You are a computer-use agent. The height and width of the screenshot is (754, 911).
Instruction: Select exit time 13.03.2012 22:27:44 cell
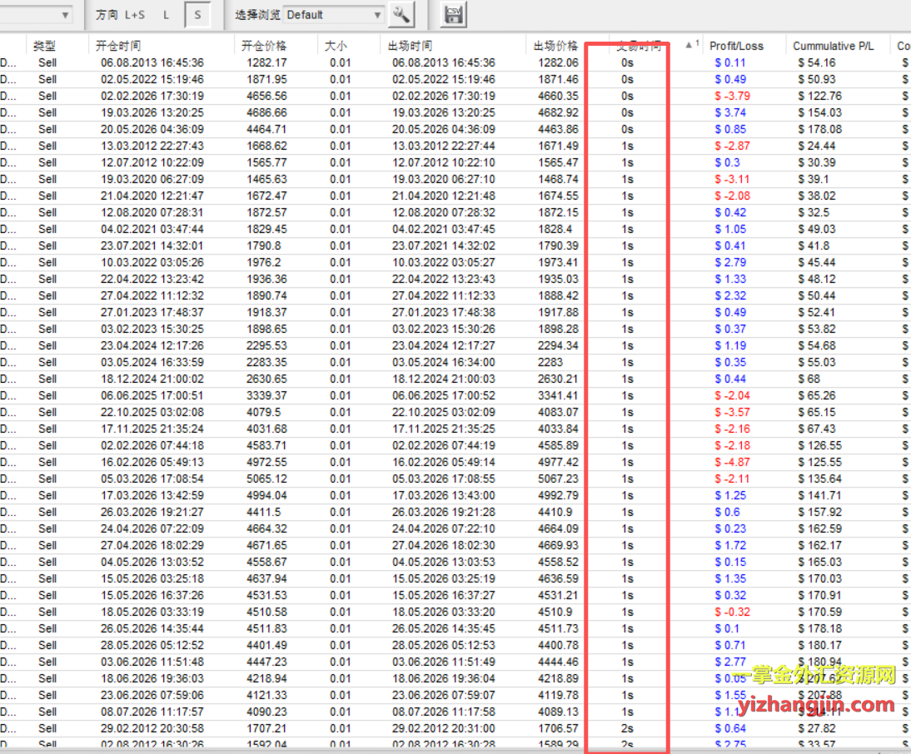pos(444,146)
